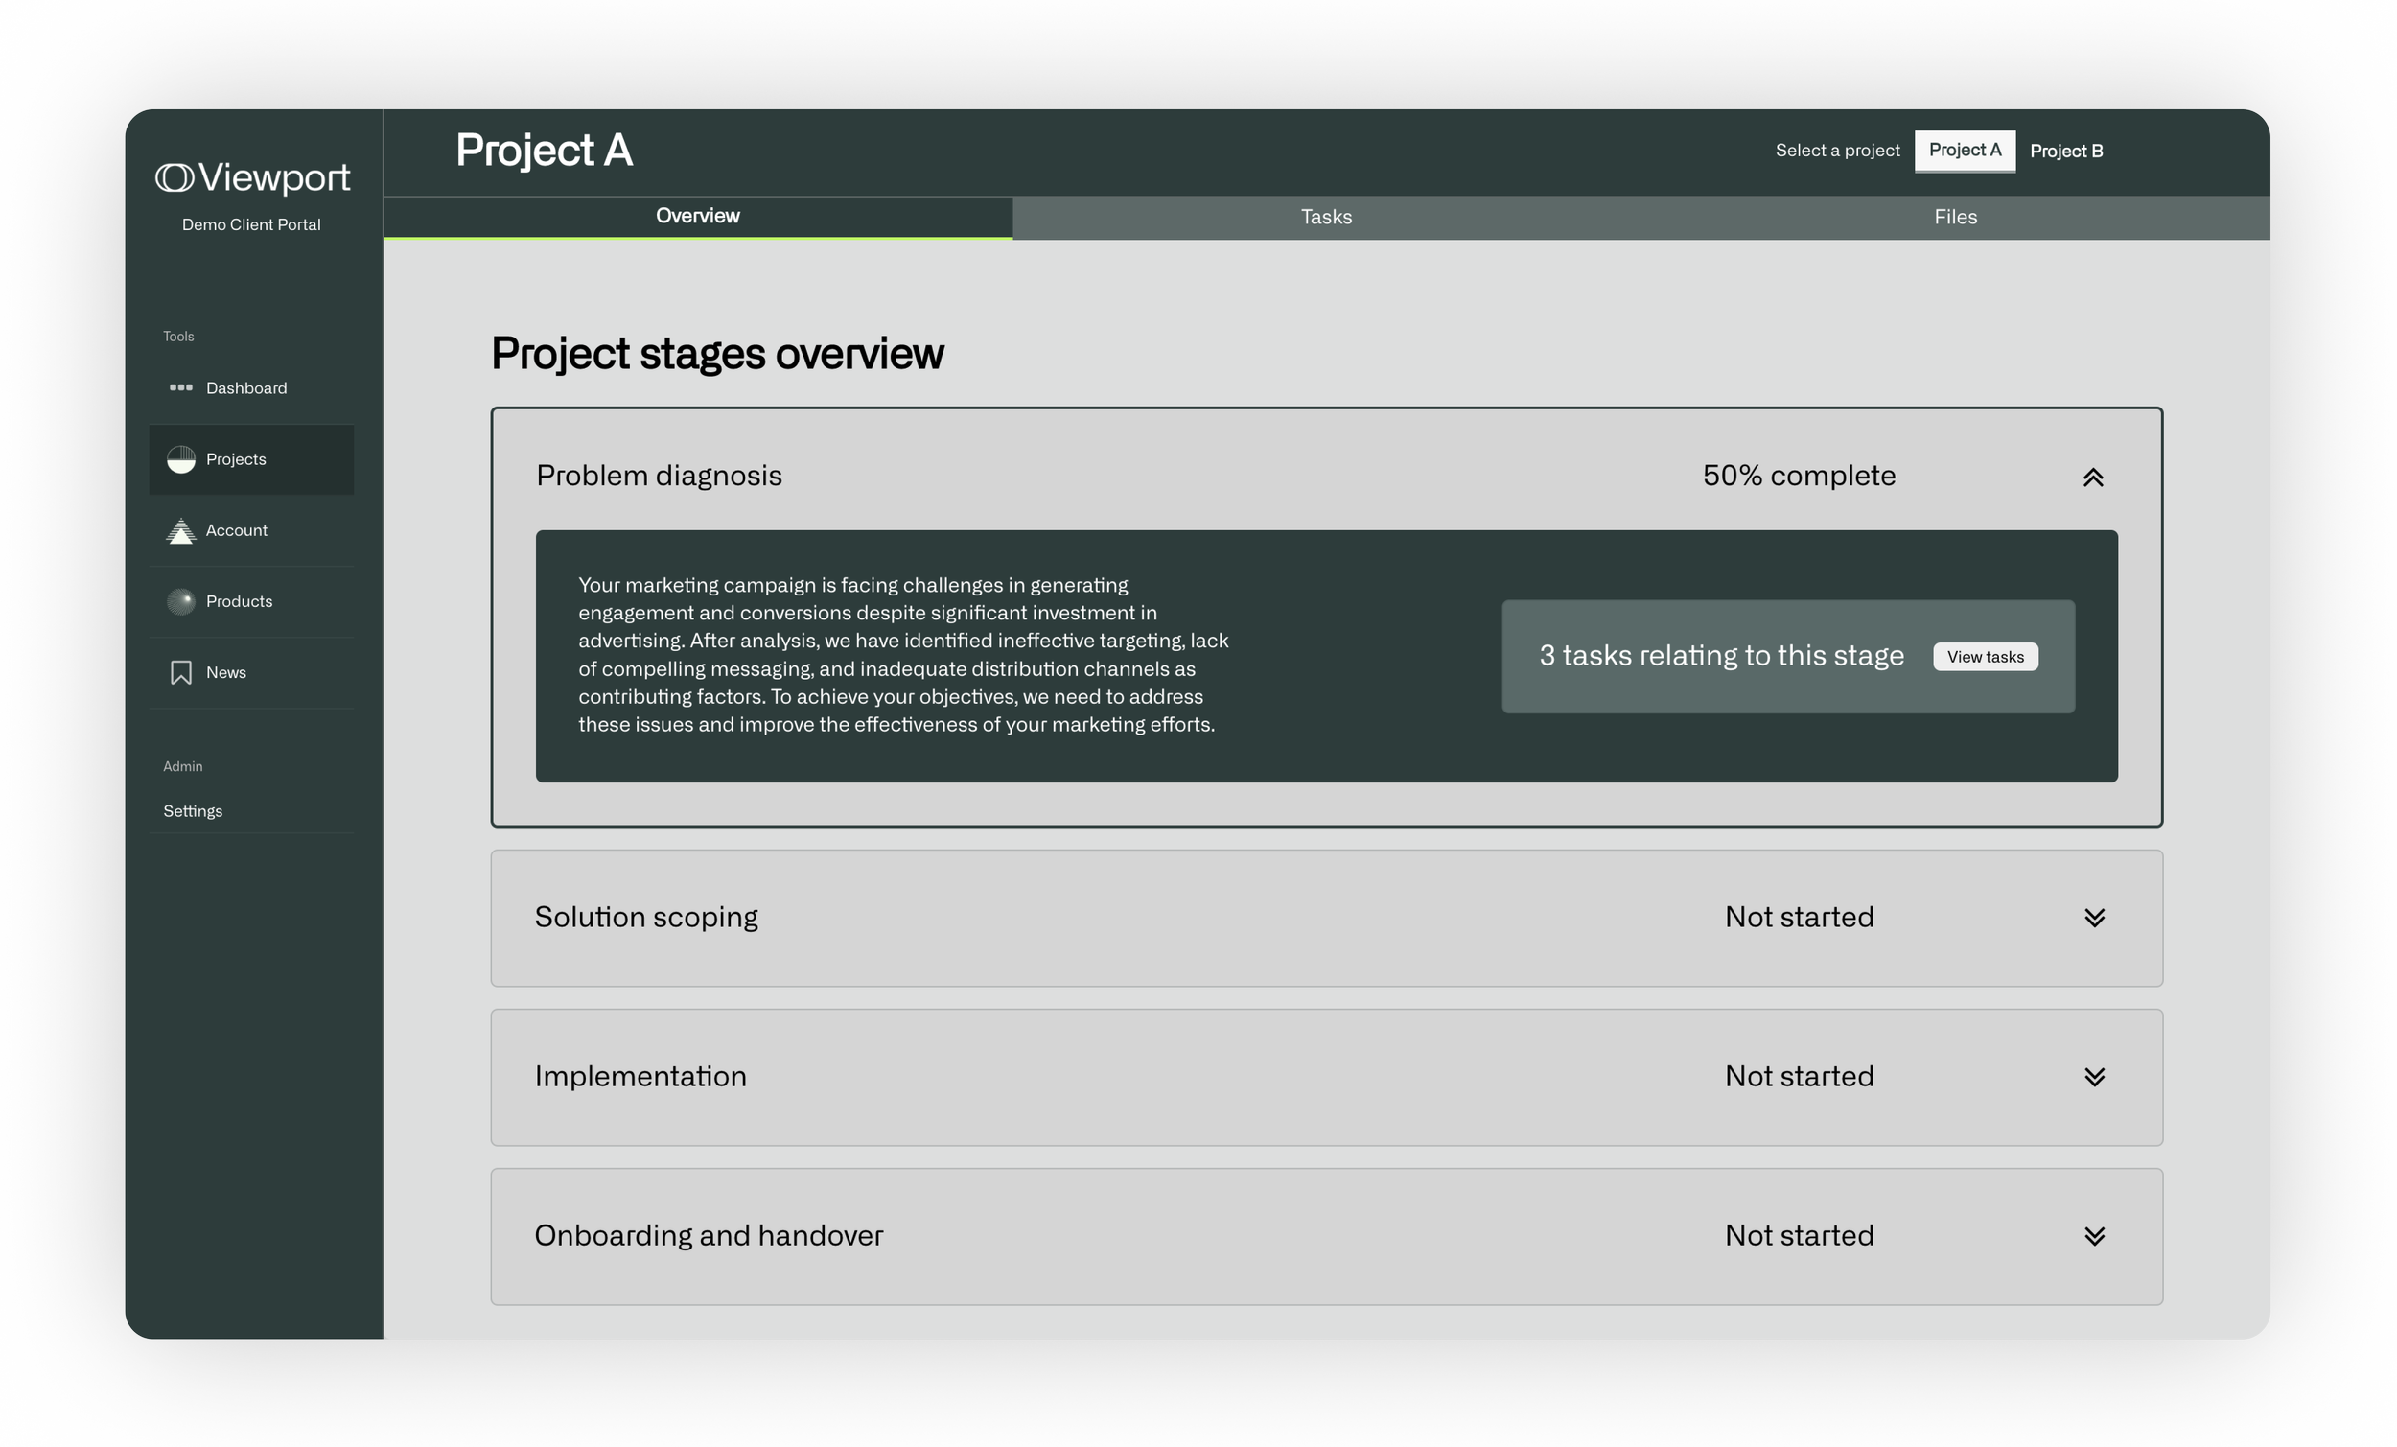Viewport: 2397px width, 1447px height.
Task: Open Settings under Admin
Action: click(192, 809)
